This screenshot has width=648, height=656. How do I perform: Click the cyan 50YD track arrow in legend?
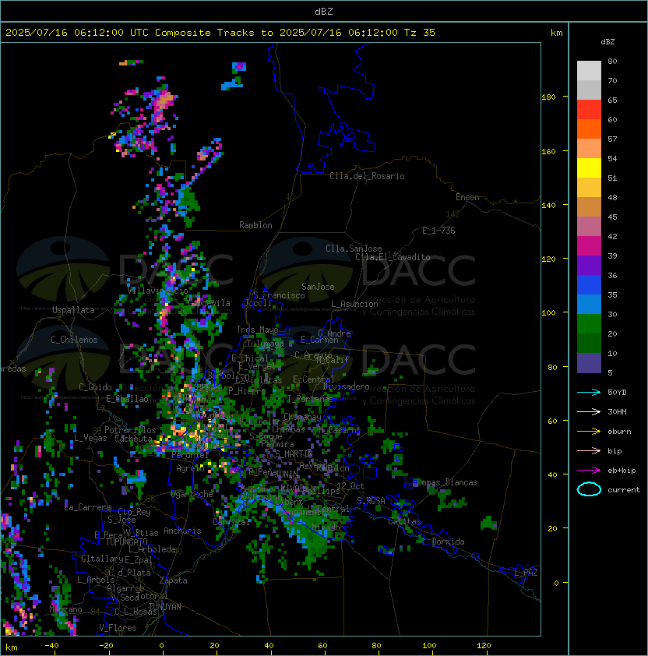[x=589, y=393]
